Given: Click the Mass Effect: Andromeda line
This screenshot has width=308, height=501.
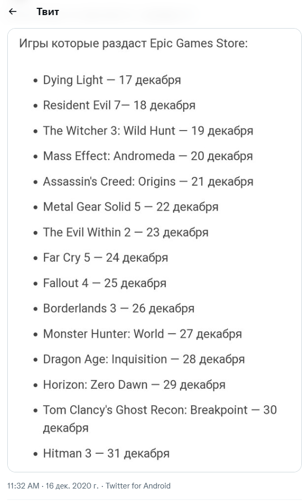Looking at the screenshot, I should (x=148, y=156).
